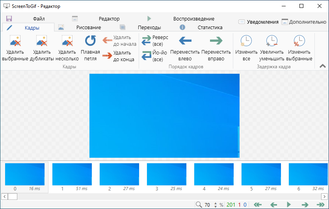The image size is (329, 209).
Task: Select frame 2 thumbnail
Action: [x=119, y=174]
